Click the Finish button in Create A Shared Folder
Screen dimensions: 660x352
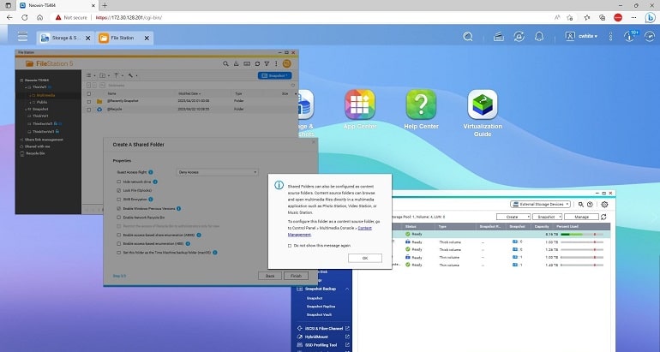[296, 276]
